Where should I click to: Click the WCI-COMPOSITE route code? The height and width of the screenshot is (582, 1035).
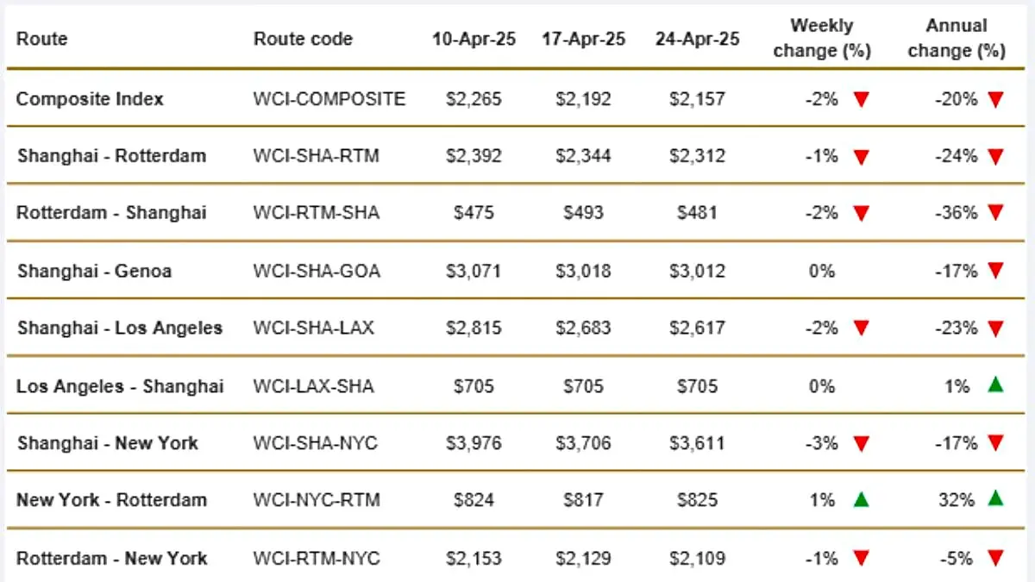329,99
